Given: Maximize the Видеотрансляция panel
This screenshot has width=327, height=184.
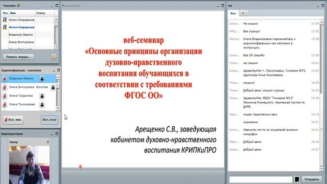Looking at the screenshot, I should 57,134.
